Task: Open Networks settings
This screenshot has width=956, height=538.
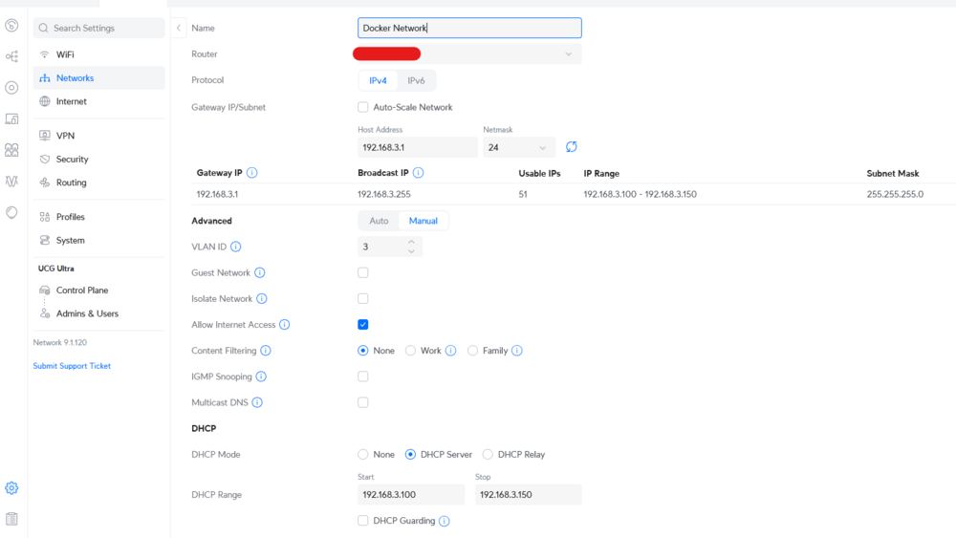Action: 98,78
